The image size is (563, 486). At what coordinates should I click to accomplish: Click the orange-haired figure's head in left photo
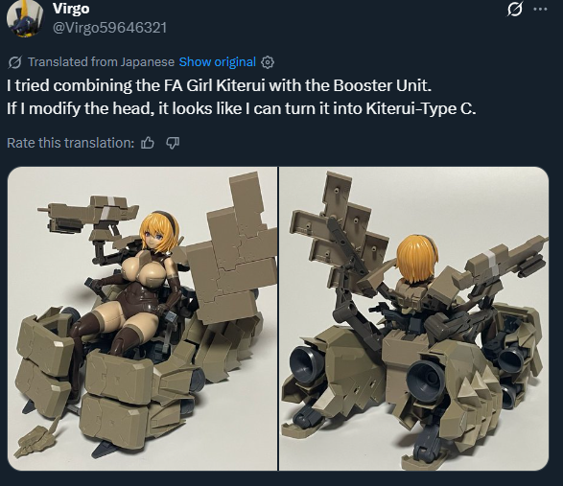(158, 232)
